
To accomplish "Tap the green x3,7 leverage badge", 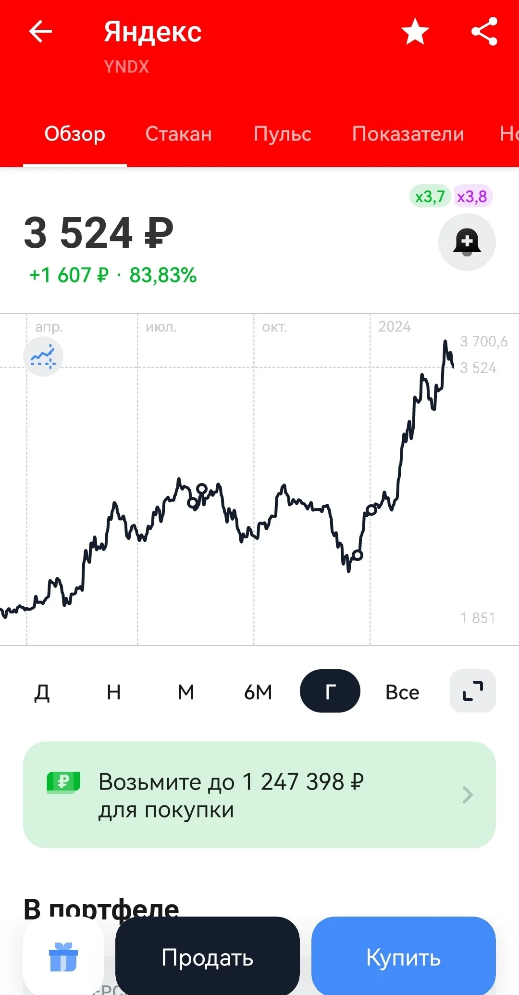I will click(430, 196).
